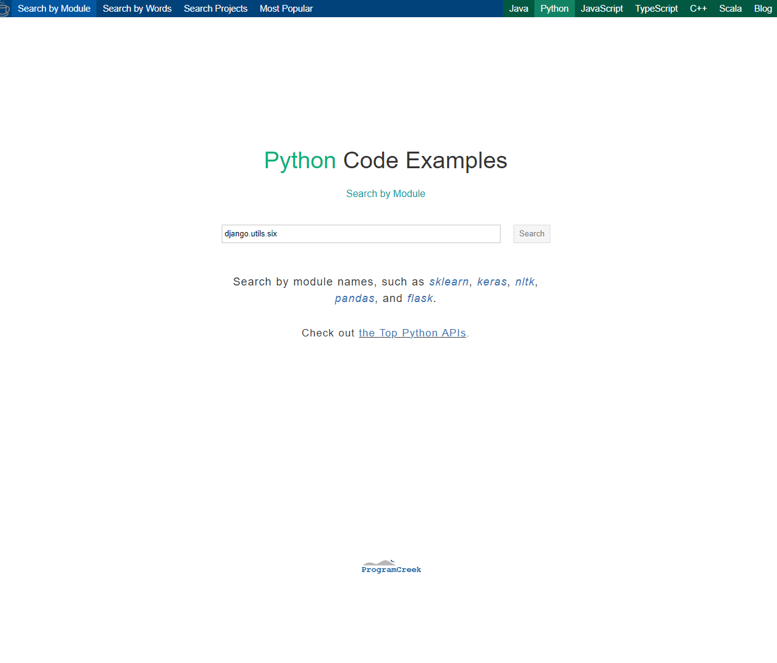
Task: Open Search by Words nav item
Action: [137, 9]
